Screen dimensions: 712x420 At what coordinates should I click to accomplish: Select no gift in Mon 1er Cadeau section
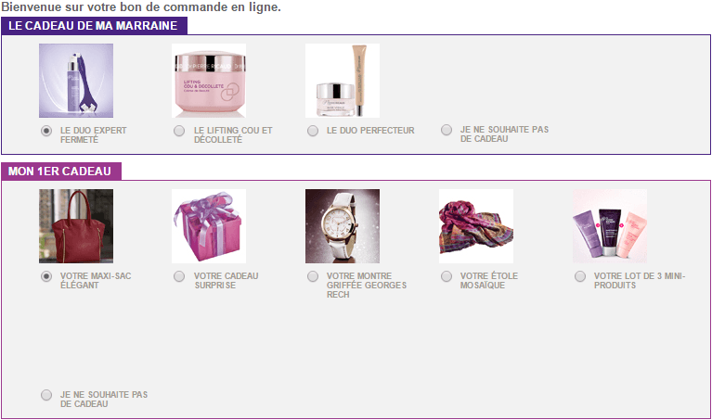(x=46, y=395)
